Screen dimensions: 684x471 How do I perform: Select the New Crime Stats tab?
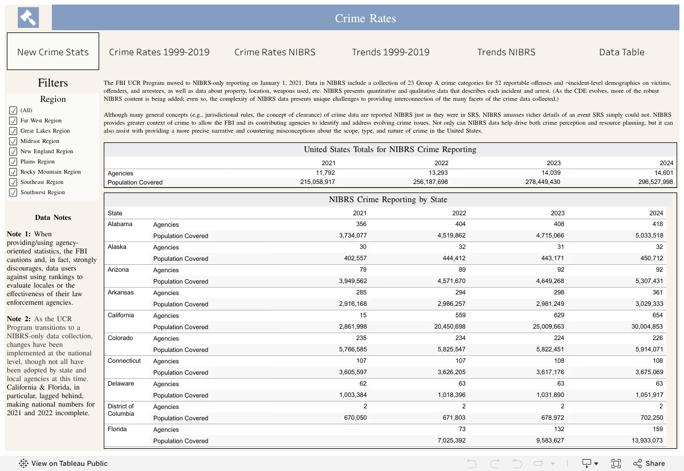tap(53, 52)
